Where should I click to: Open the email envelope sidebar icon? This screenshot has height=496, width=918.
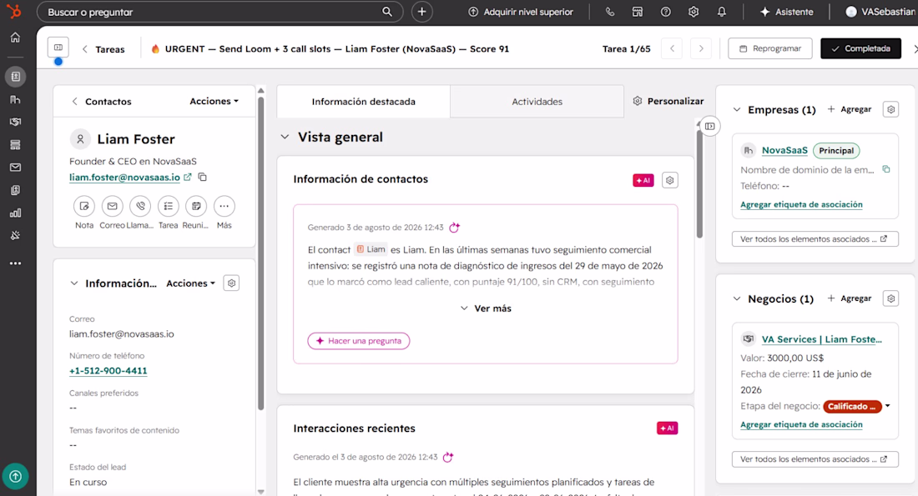click(15, 168)
